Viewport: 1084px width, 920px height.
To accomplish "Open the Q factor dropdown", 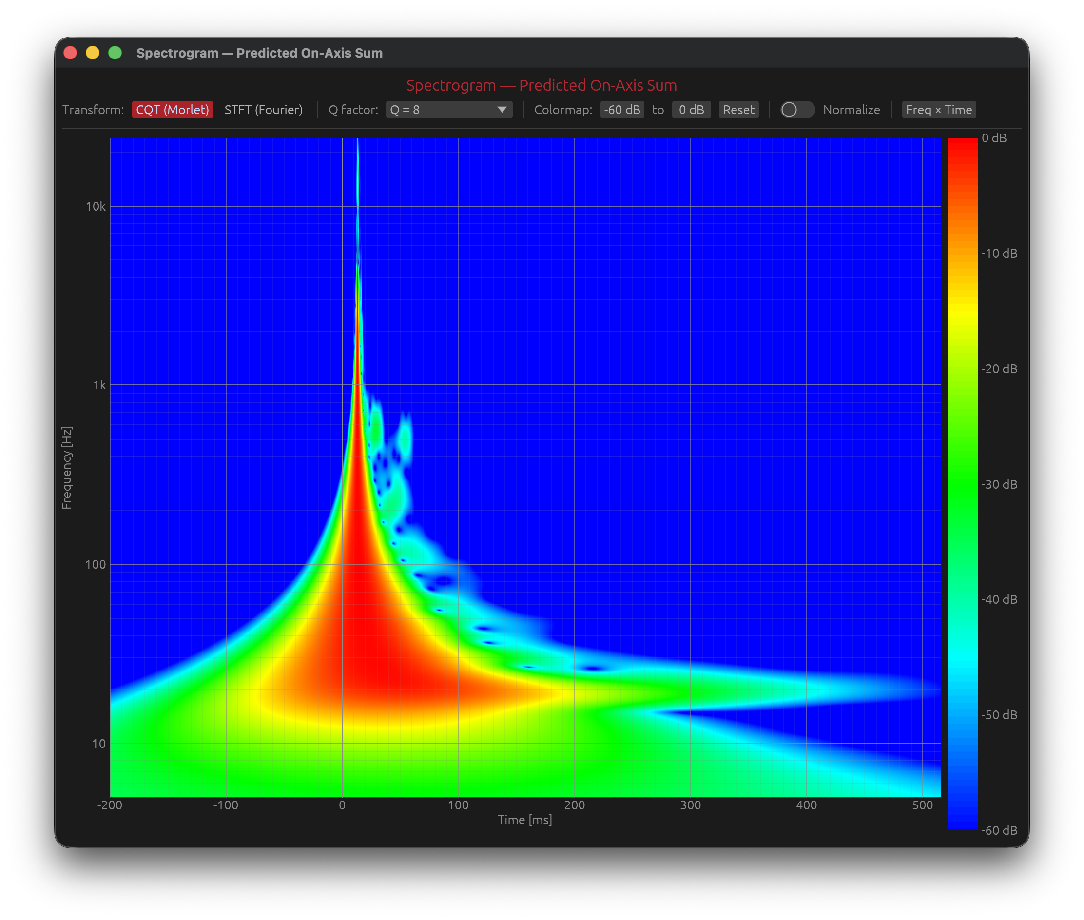I will (448, 110).
